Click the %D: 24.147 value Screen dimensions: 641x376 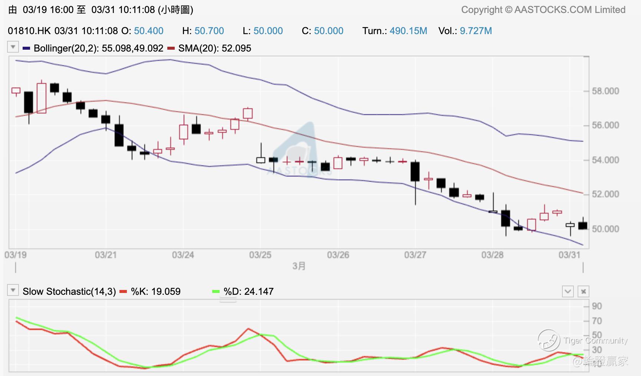pos(249,291)
